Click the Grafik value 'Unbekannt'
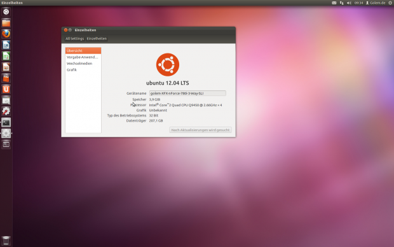The width and height of the screenshot is (394, 247). (x=158, y=110)
